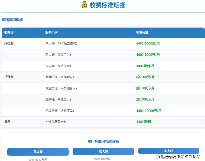This screenshot has width=205, height=161.
Task: Click the 收费标准明细 page title
Action: point(107,5)
